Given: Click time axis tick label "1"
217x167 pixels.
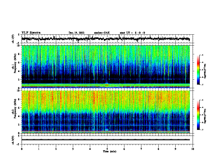Looking at the screenshot, I should pyautogui.click(x=39, y=149).
